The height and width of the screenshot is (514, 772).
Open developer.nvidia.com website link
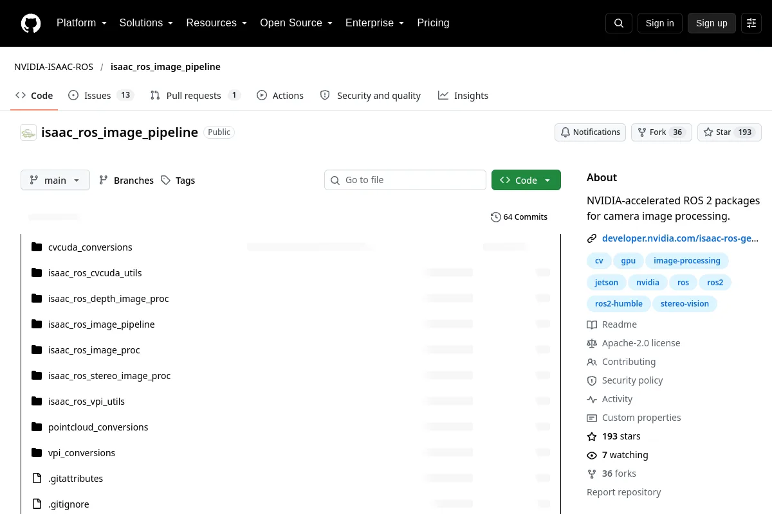(x=680, y=238)
